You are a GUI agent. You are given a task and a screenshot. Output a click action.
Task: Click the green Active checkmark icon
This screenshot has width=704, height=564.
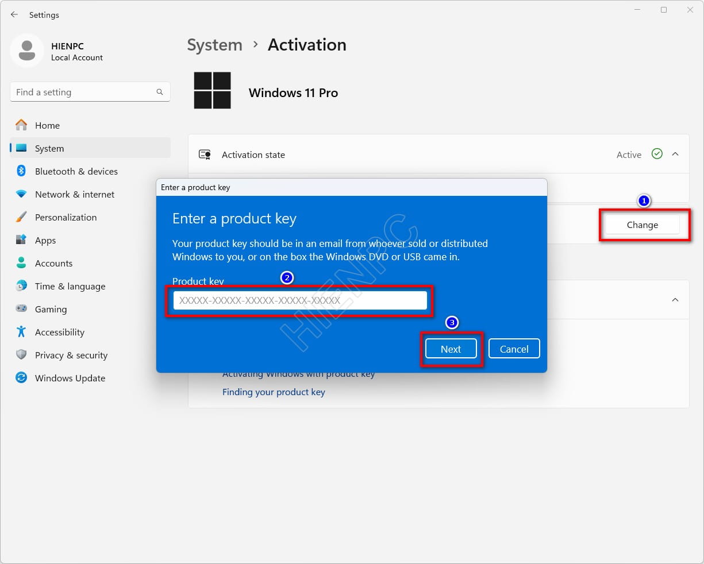click(657, 154)
